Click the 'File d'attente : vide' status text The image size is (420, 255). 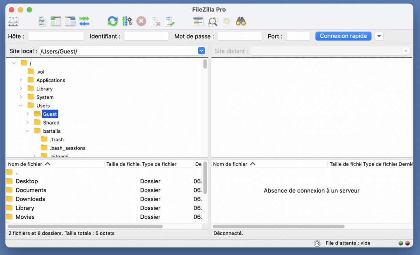[348, 243]
